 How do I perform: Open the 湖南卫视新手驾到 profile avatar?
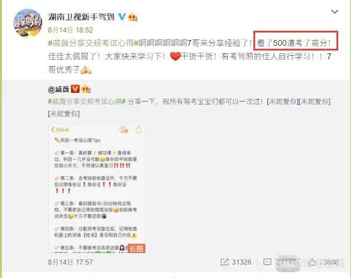click(x=28, y=23)
